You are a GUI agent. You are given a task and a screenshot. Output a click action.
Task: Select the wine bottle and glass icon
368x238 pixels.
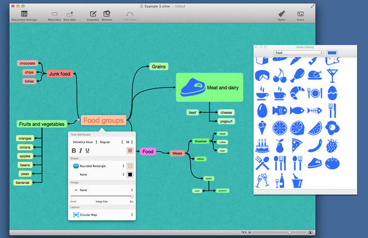click(280, 180)
